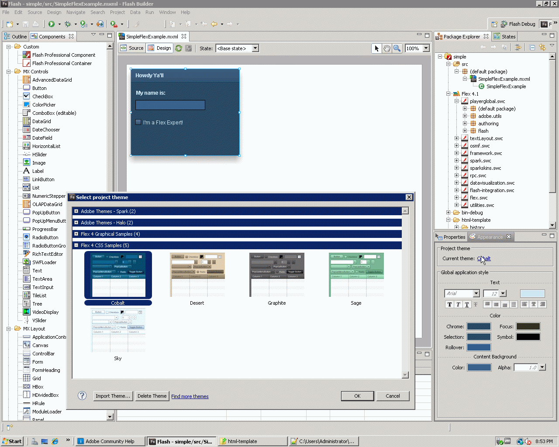Click the Export Release Build toolbar icon
This screenshot has height=447, width=559.
(x=100, y=24)
